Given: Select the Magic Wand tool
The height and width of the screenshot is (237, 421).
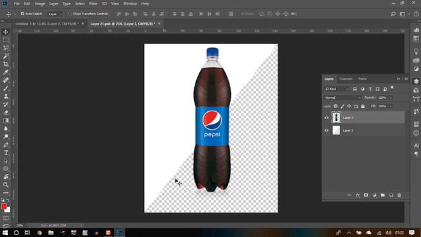Looking at the screenshot, I should 6,56.
